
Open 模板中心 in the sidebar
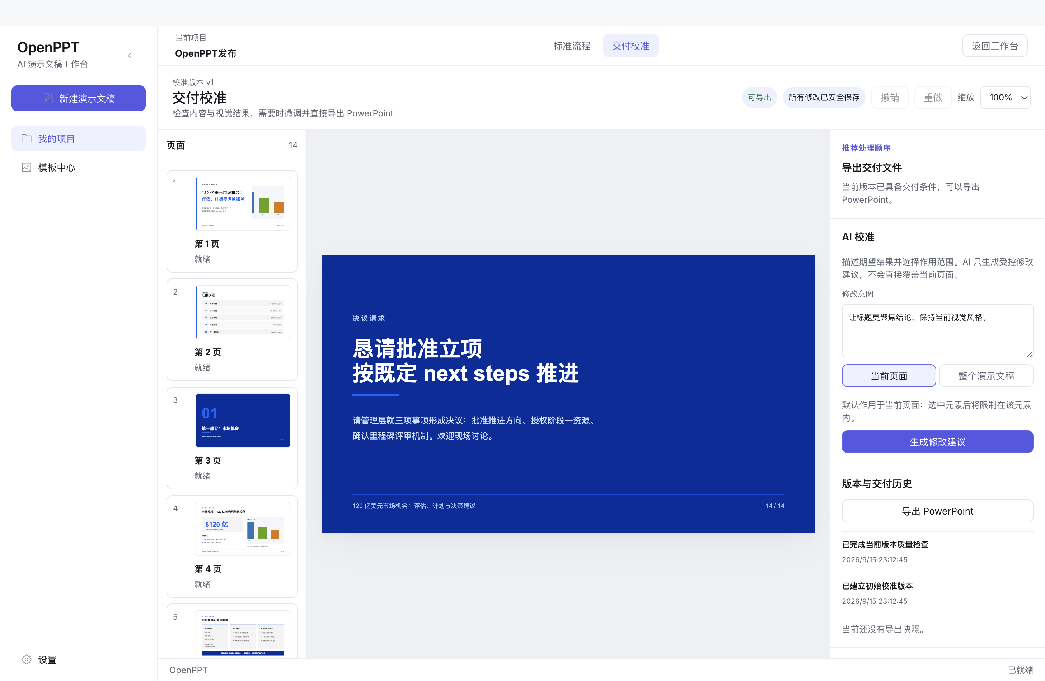tap(79, 167)
